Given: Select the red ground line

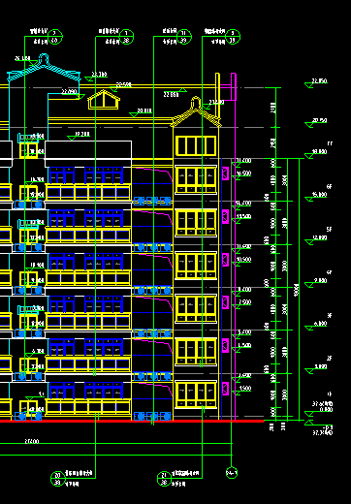Looking at the screenshot, I should click(132, 422).
